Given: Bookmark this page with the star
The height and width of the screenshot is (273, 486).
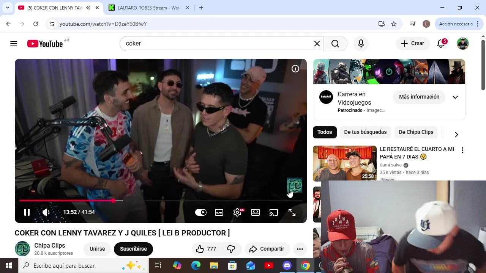Looking at the screenshot, I should click(394, 24).
